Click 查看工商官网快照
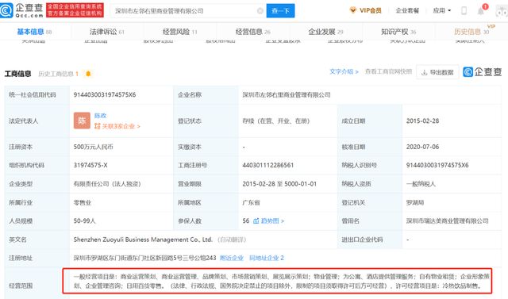 [x=388, y=71]
